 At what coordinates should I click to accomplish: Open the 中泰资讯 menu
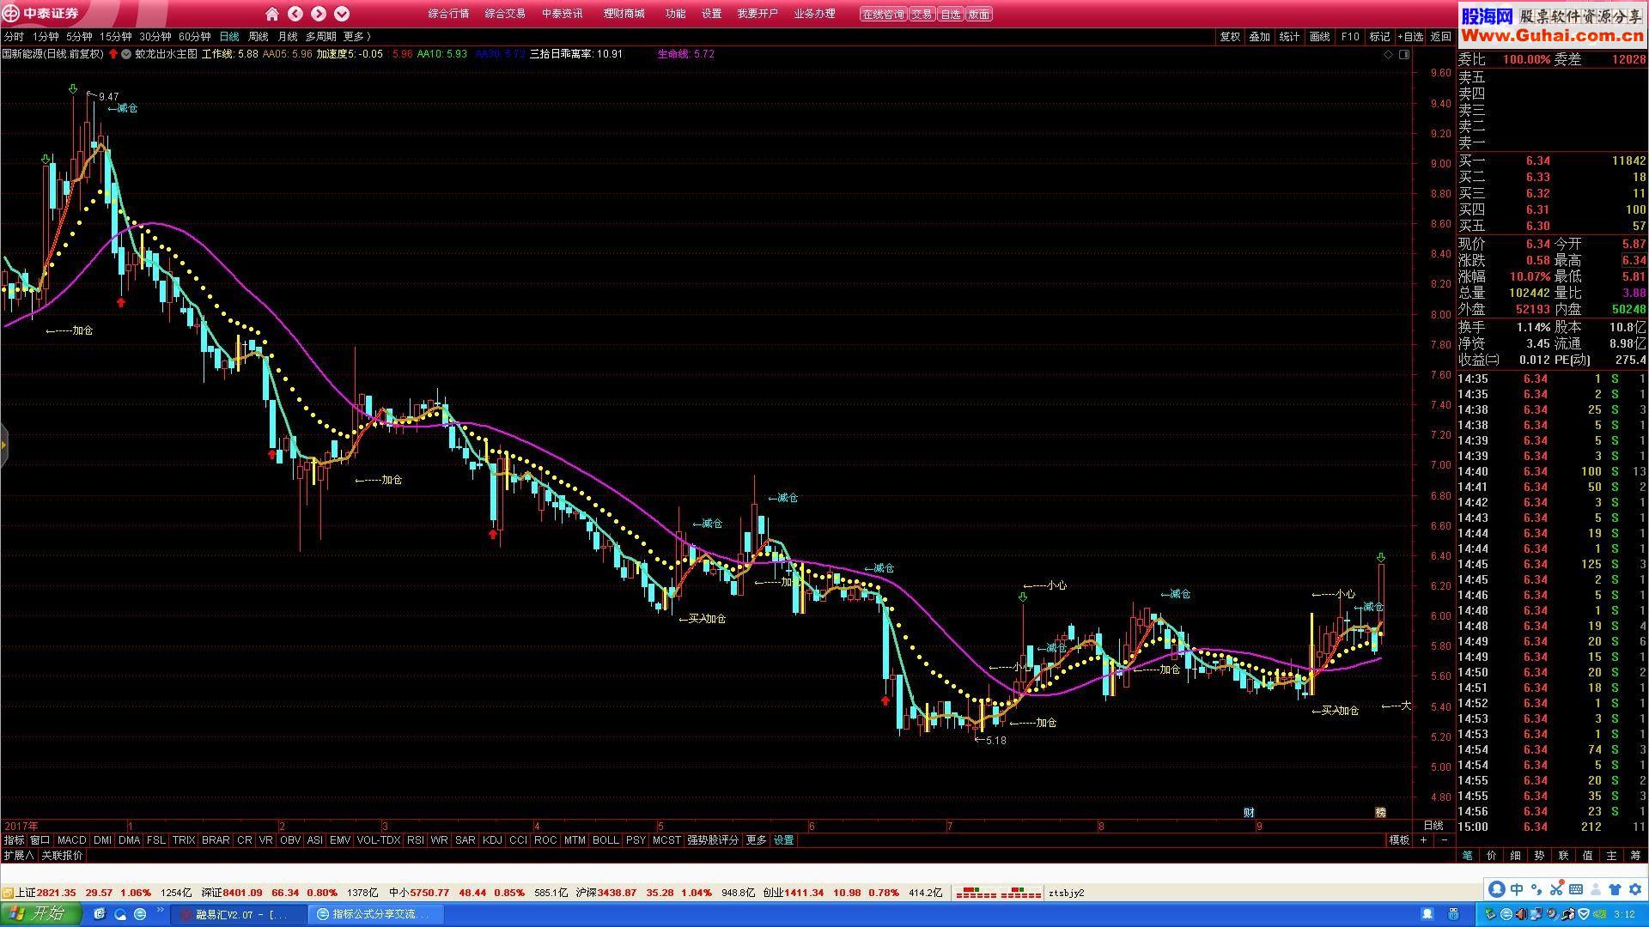(562, 14)
